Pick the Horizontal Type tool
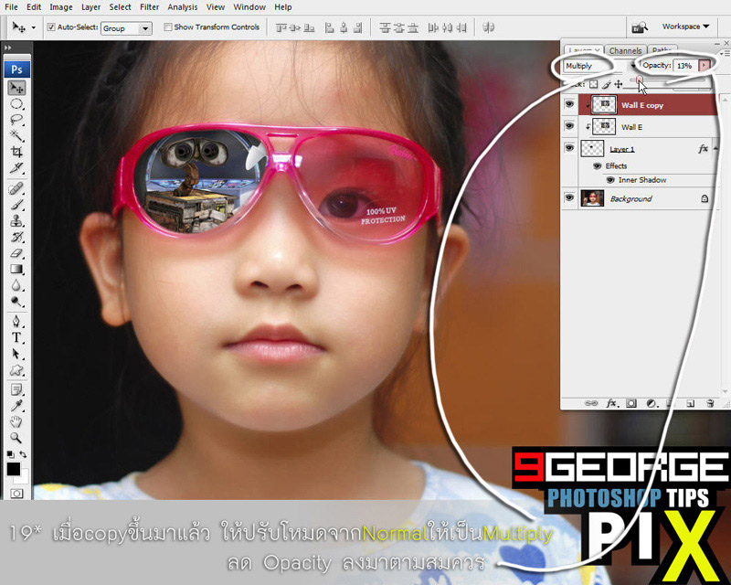 coord(16,337)
